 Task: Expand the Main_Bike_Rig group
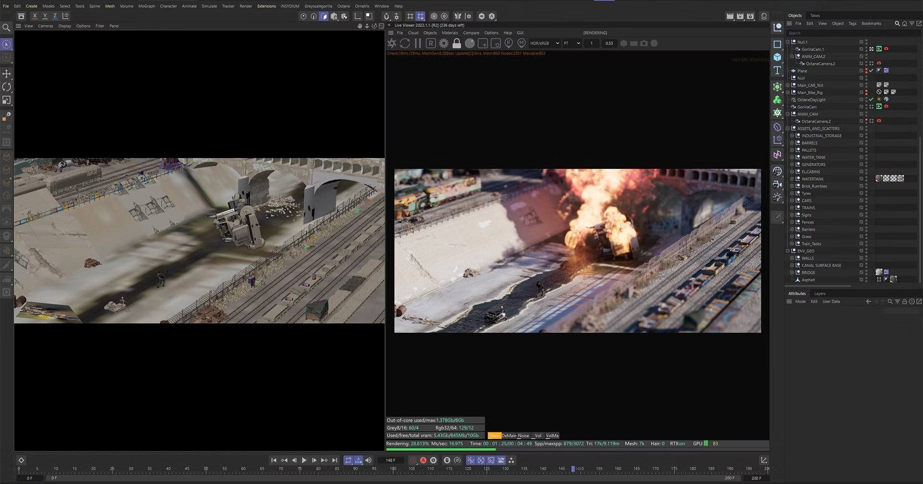[x=787, y=92]
